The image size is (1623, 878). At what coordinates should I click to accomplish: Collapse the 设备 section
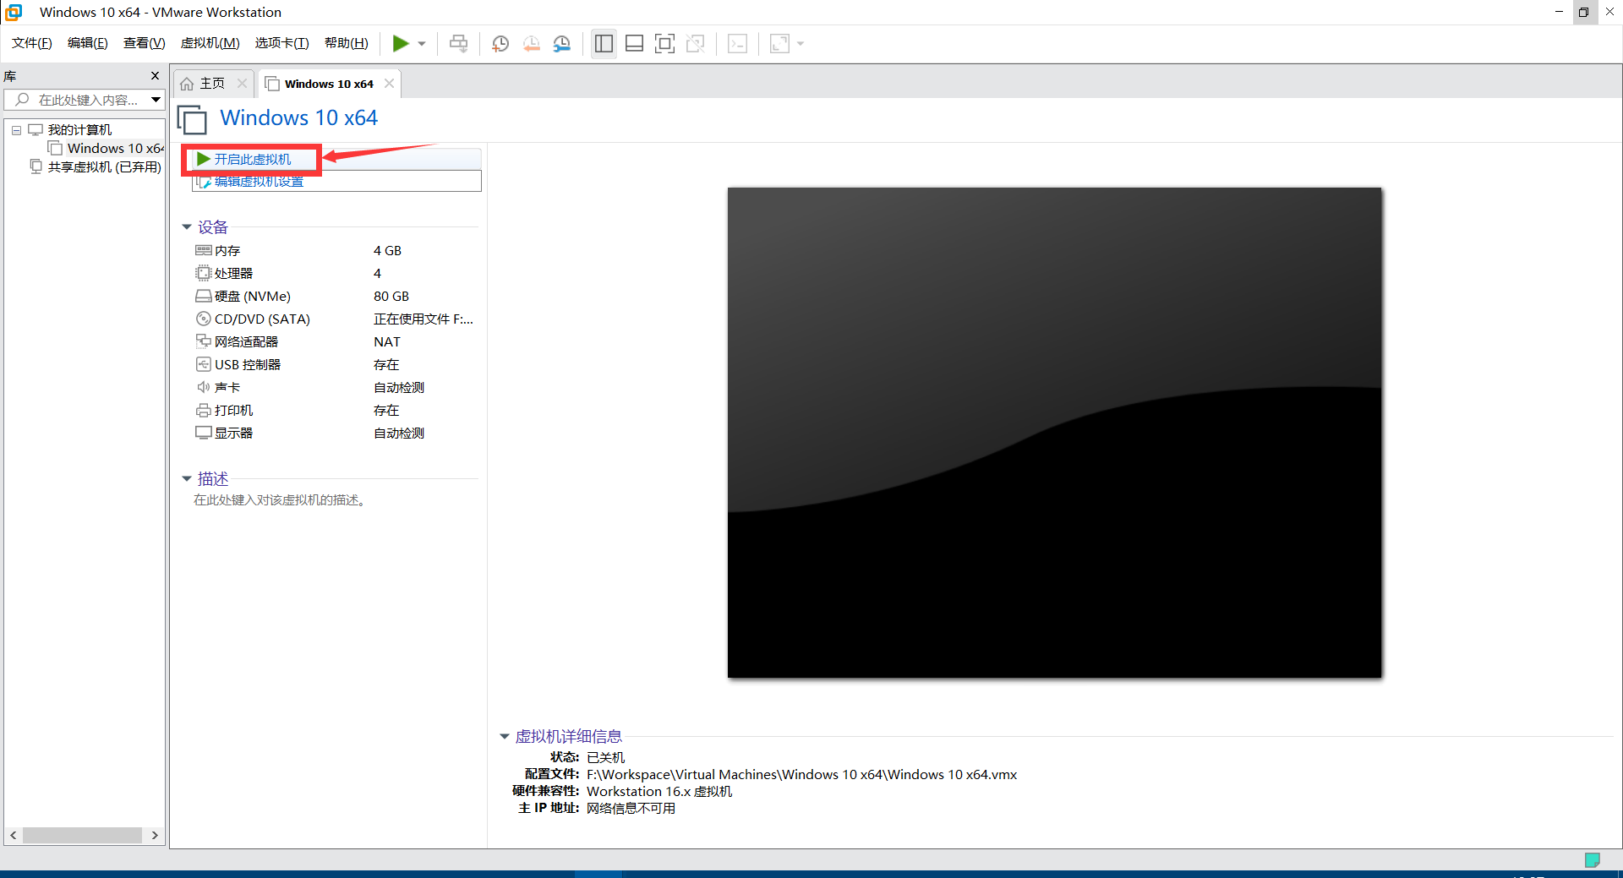tap(187, 227)
